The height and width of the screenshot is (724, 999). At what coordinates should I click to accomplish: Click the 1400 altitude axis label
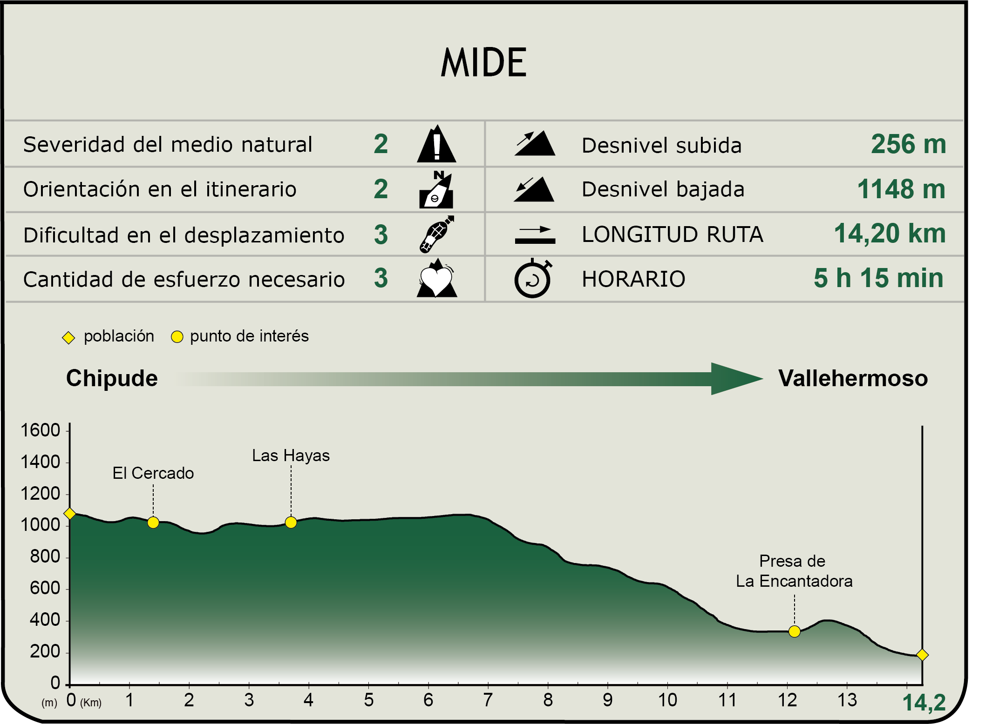click(x=40, y=462)
